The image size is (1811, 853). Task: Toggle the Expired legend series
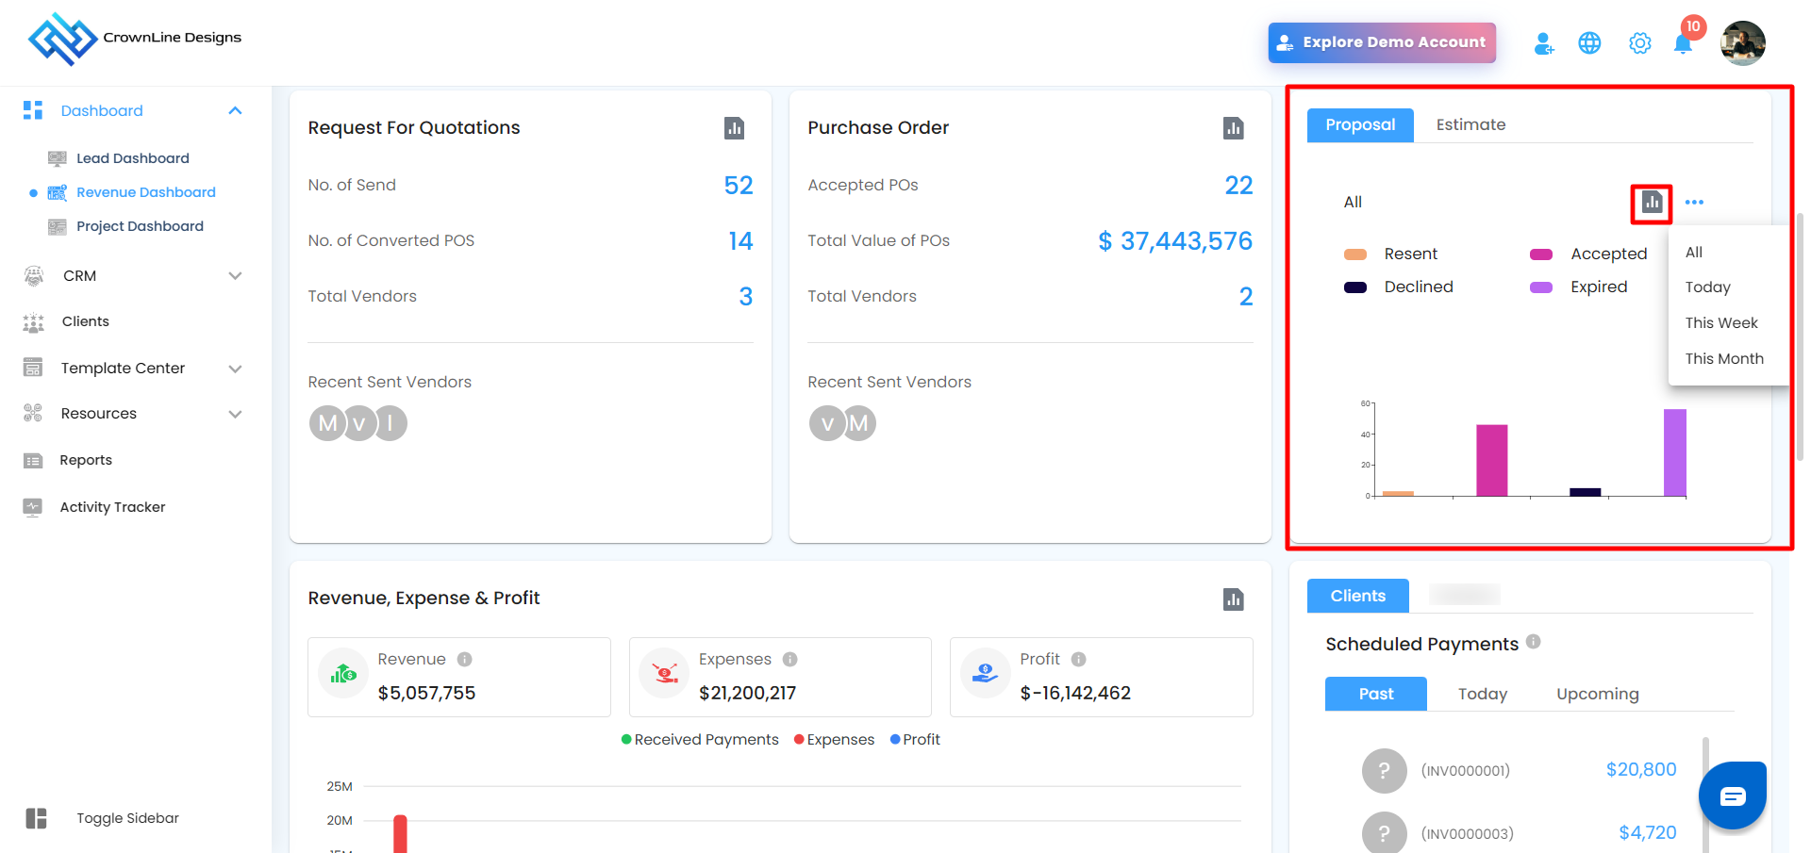[x=1598, y=287]
